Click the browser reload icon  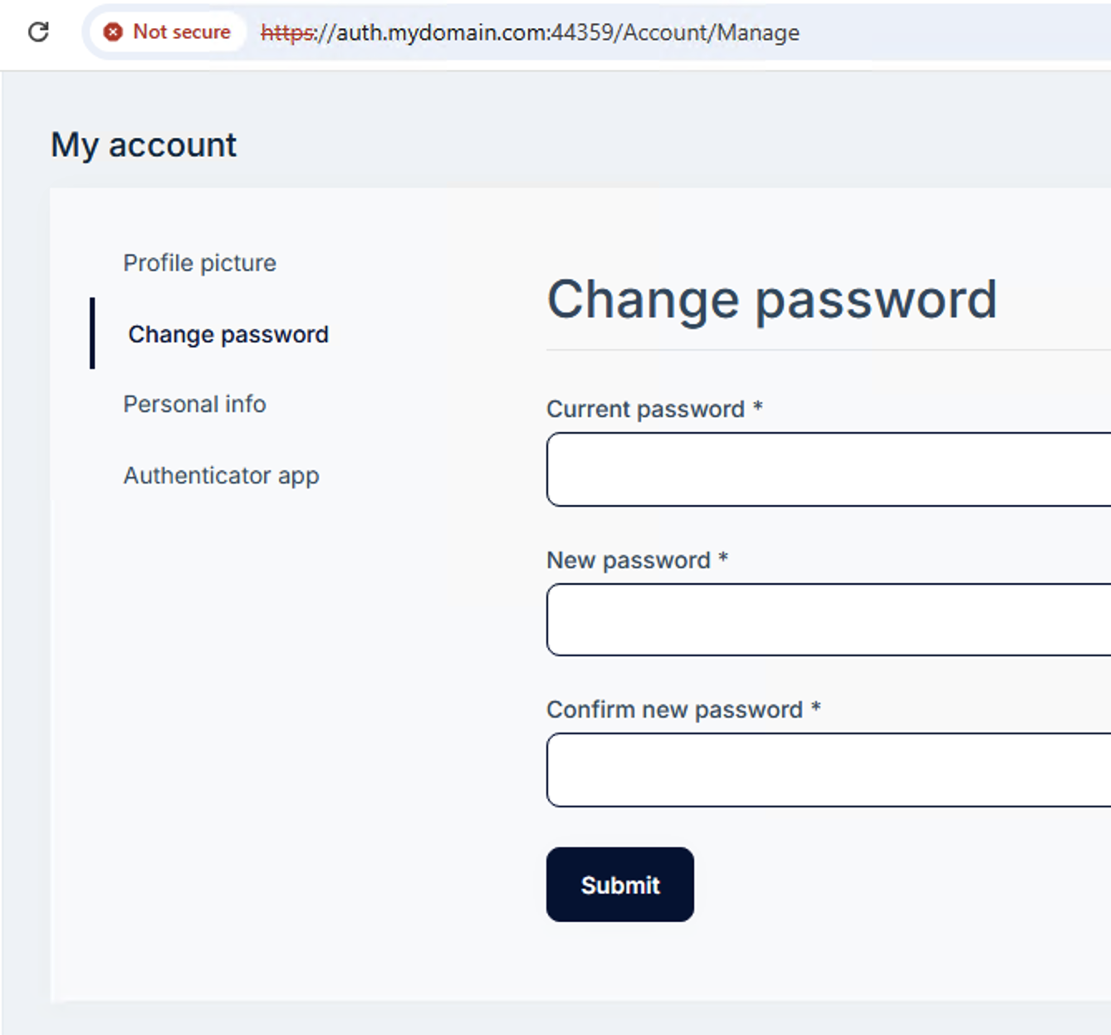pyautogui.click(x=38, y=32)
